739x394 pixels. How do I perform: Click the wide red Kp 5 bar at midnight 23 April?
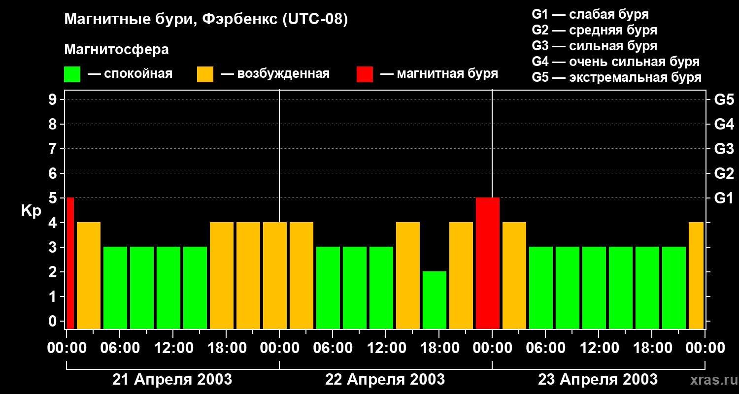[x=488, y=263]
